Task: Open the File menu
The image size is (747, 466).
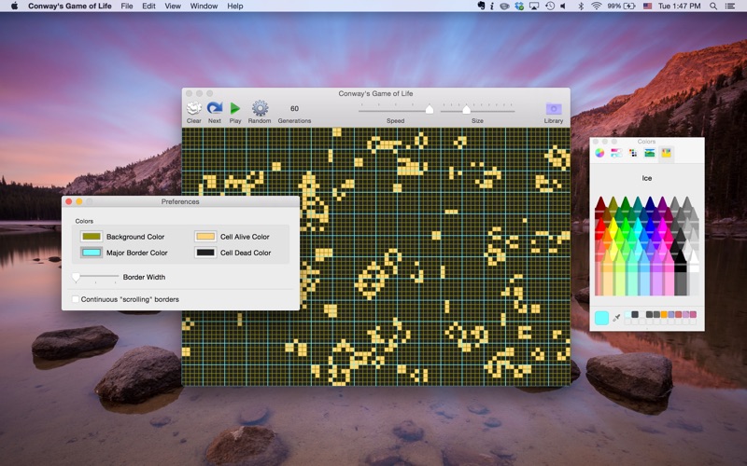Action: coord(127,6)
